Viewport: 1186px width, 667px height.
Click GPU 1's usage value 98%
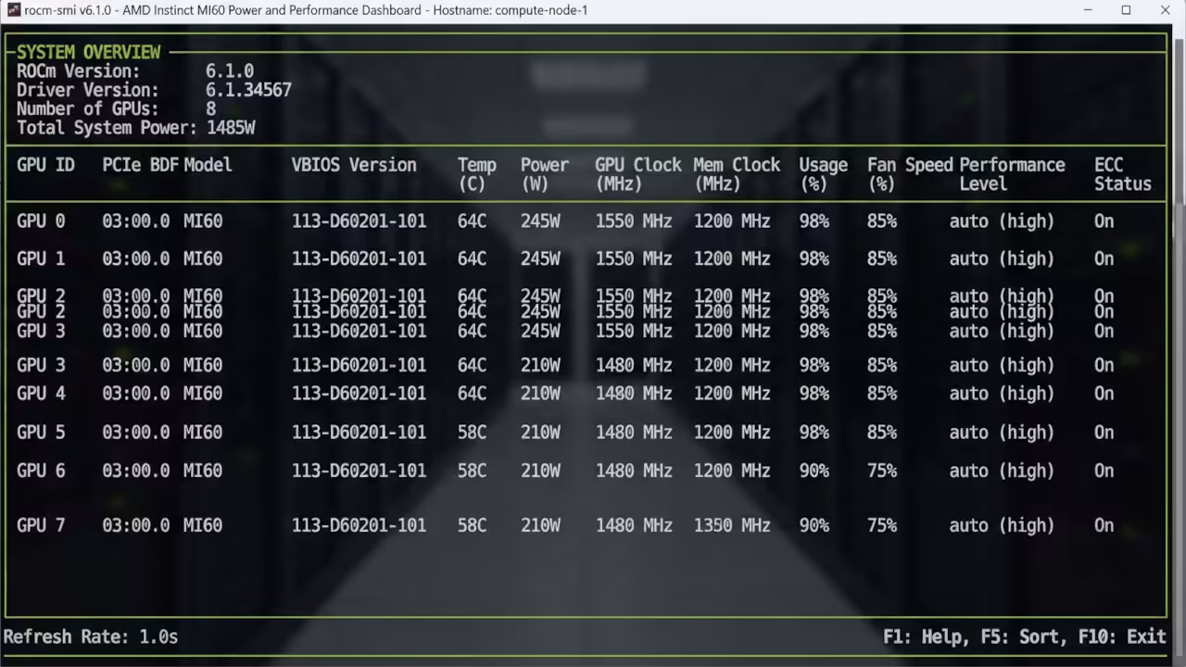(814, 258)
